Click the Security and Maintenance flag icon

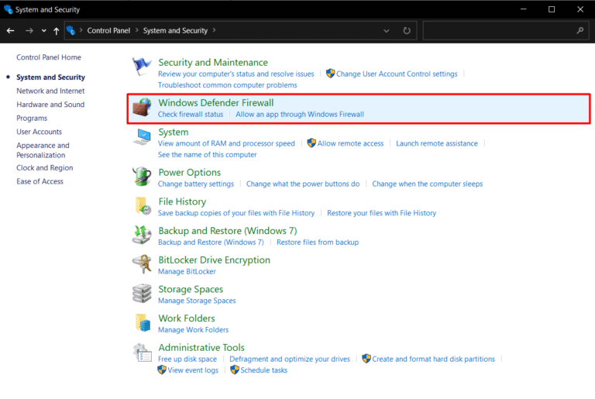pos(142,67)
